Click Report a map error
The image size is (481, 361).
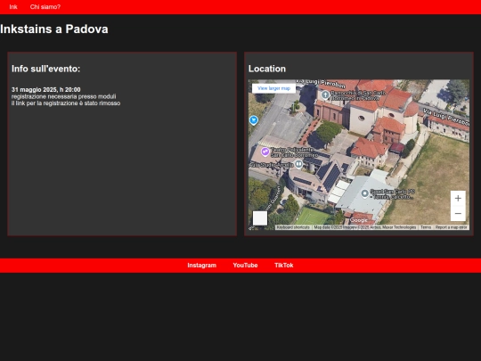pyautogui.click(x=451, y=227)
